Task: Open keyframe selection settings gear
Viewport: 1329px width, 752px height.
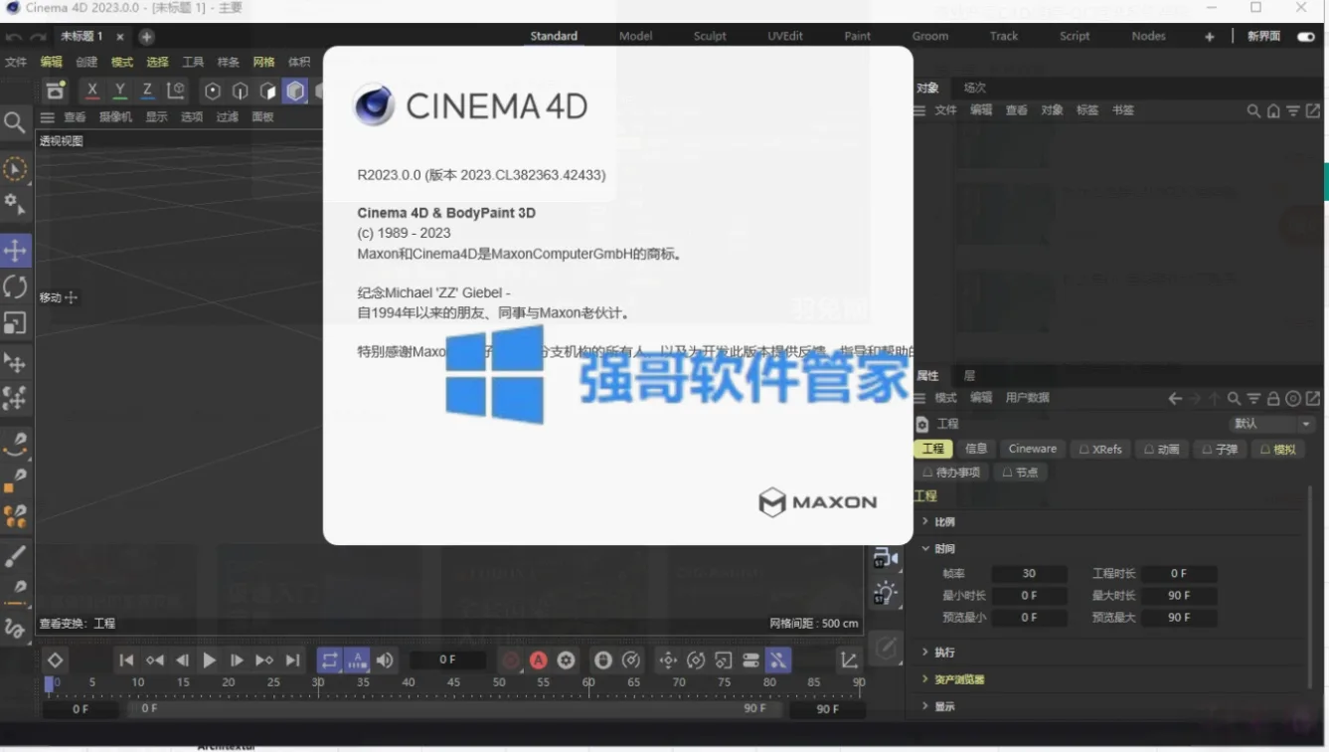Action: pos(566,659)
